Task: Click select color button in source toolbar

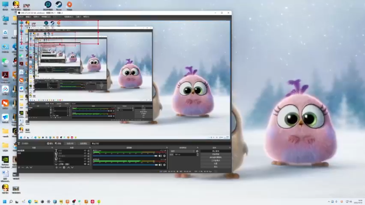Action: coord(83,143)
